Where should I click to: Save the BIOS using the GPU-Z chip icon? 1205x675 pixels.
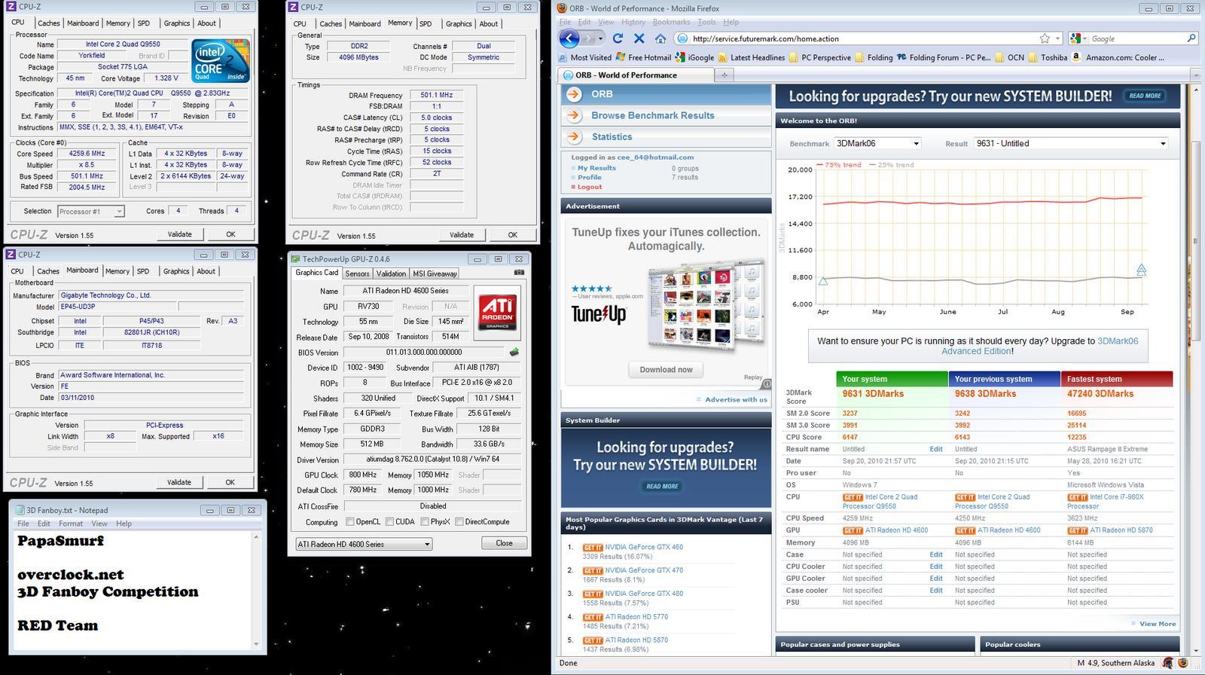coord(514,352)
